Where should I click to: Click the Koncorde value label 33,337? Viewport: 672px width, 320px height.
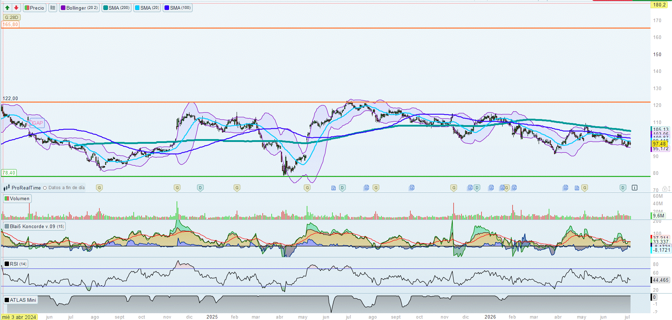point(661,242)
